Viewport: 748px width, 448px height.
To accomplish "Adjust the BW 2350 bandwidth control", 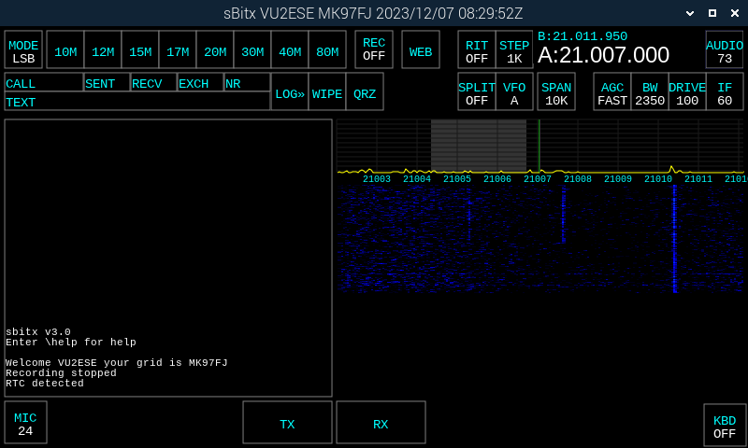I will [x=650, y=91].
